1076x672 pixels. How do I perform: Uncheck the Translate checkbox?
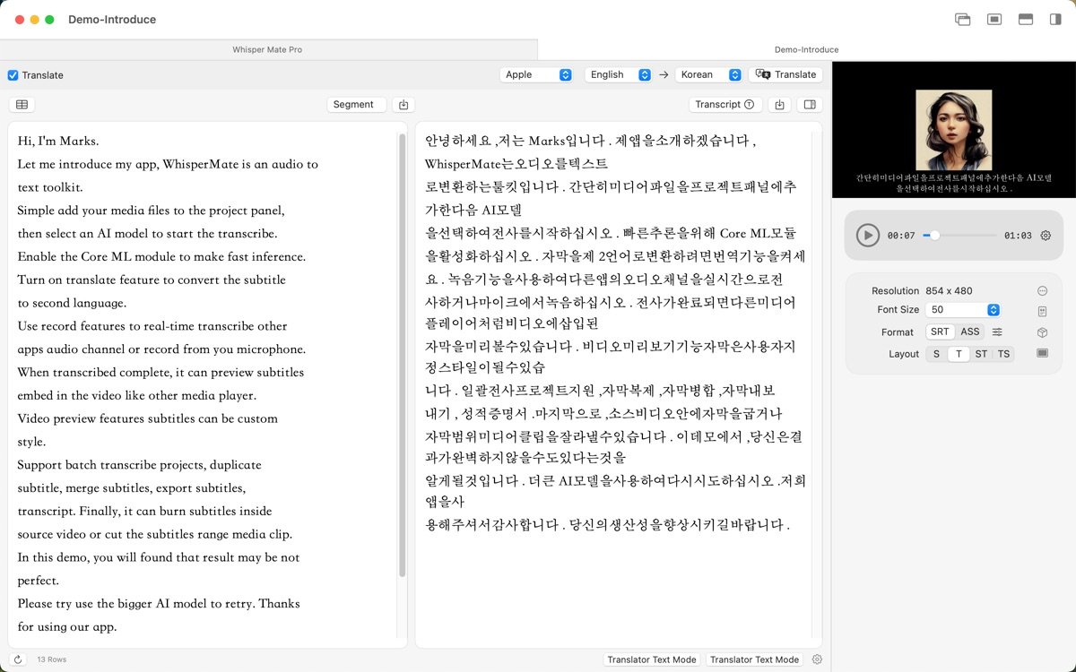point(13,75)
